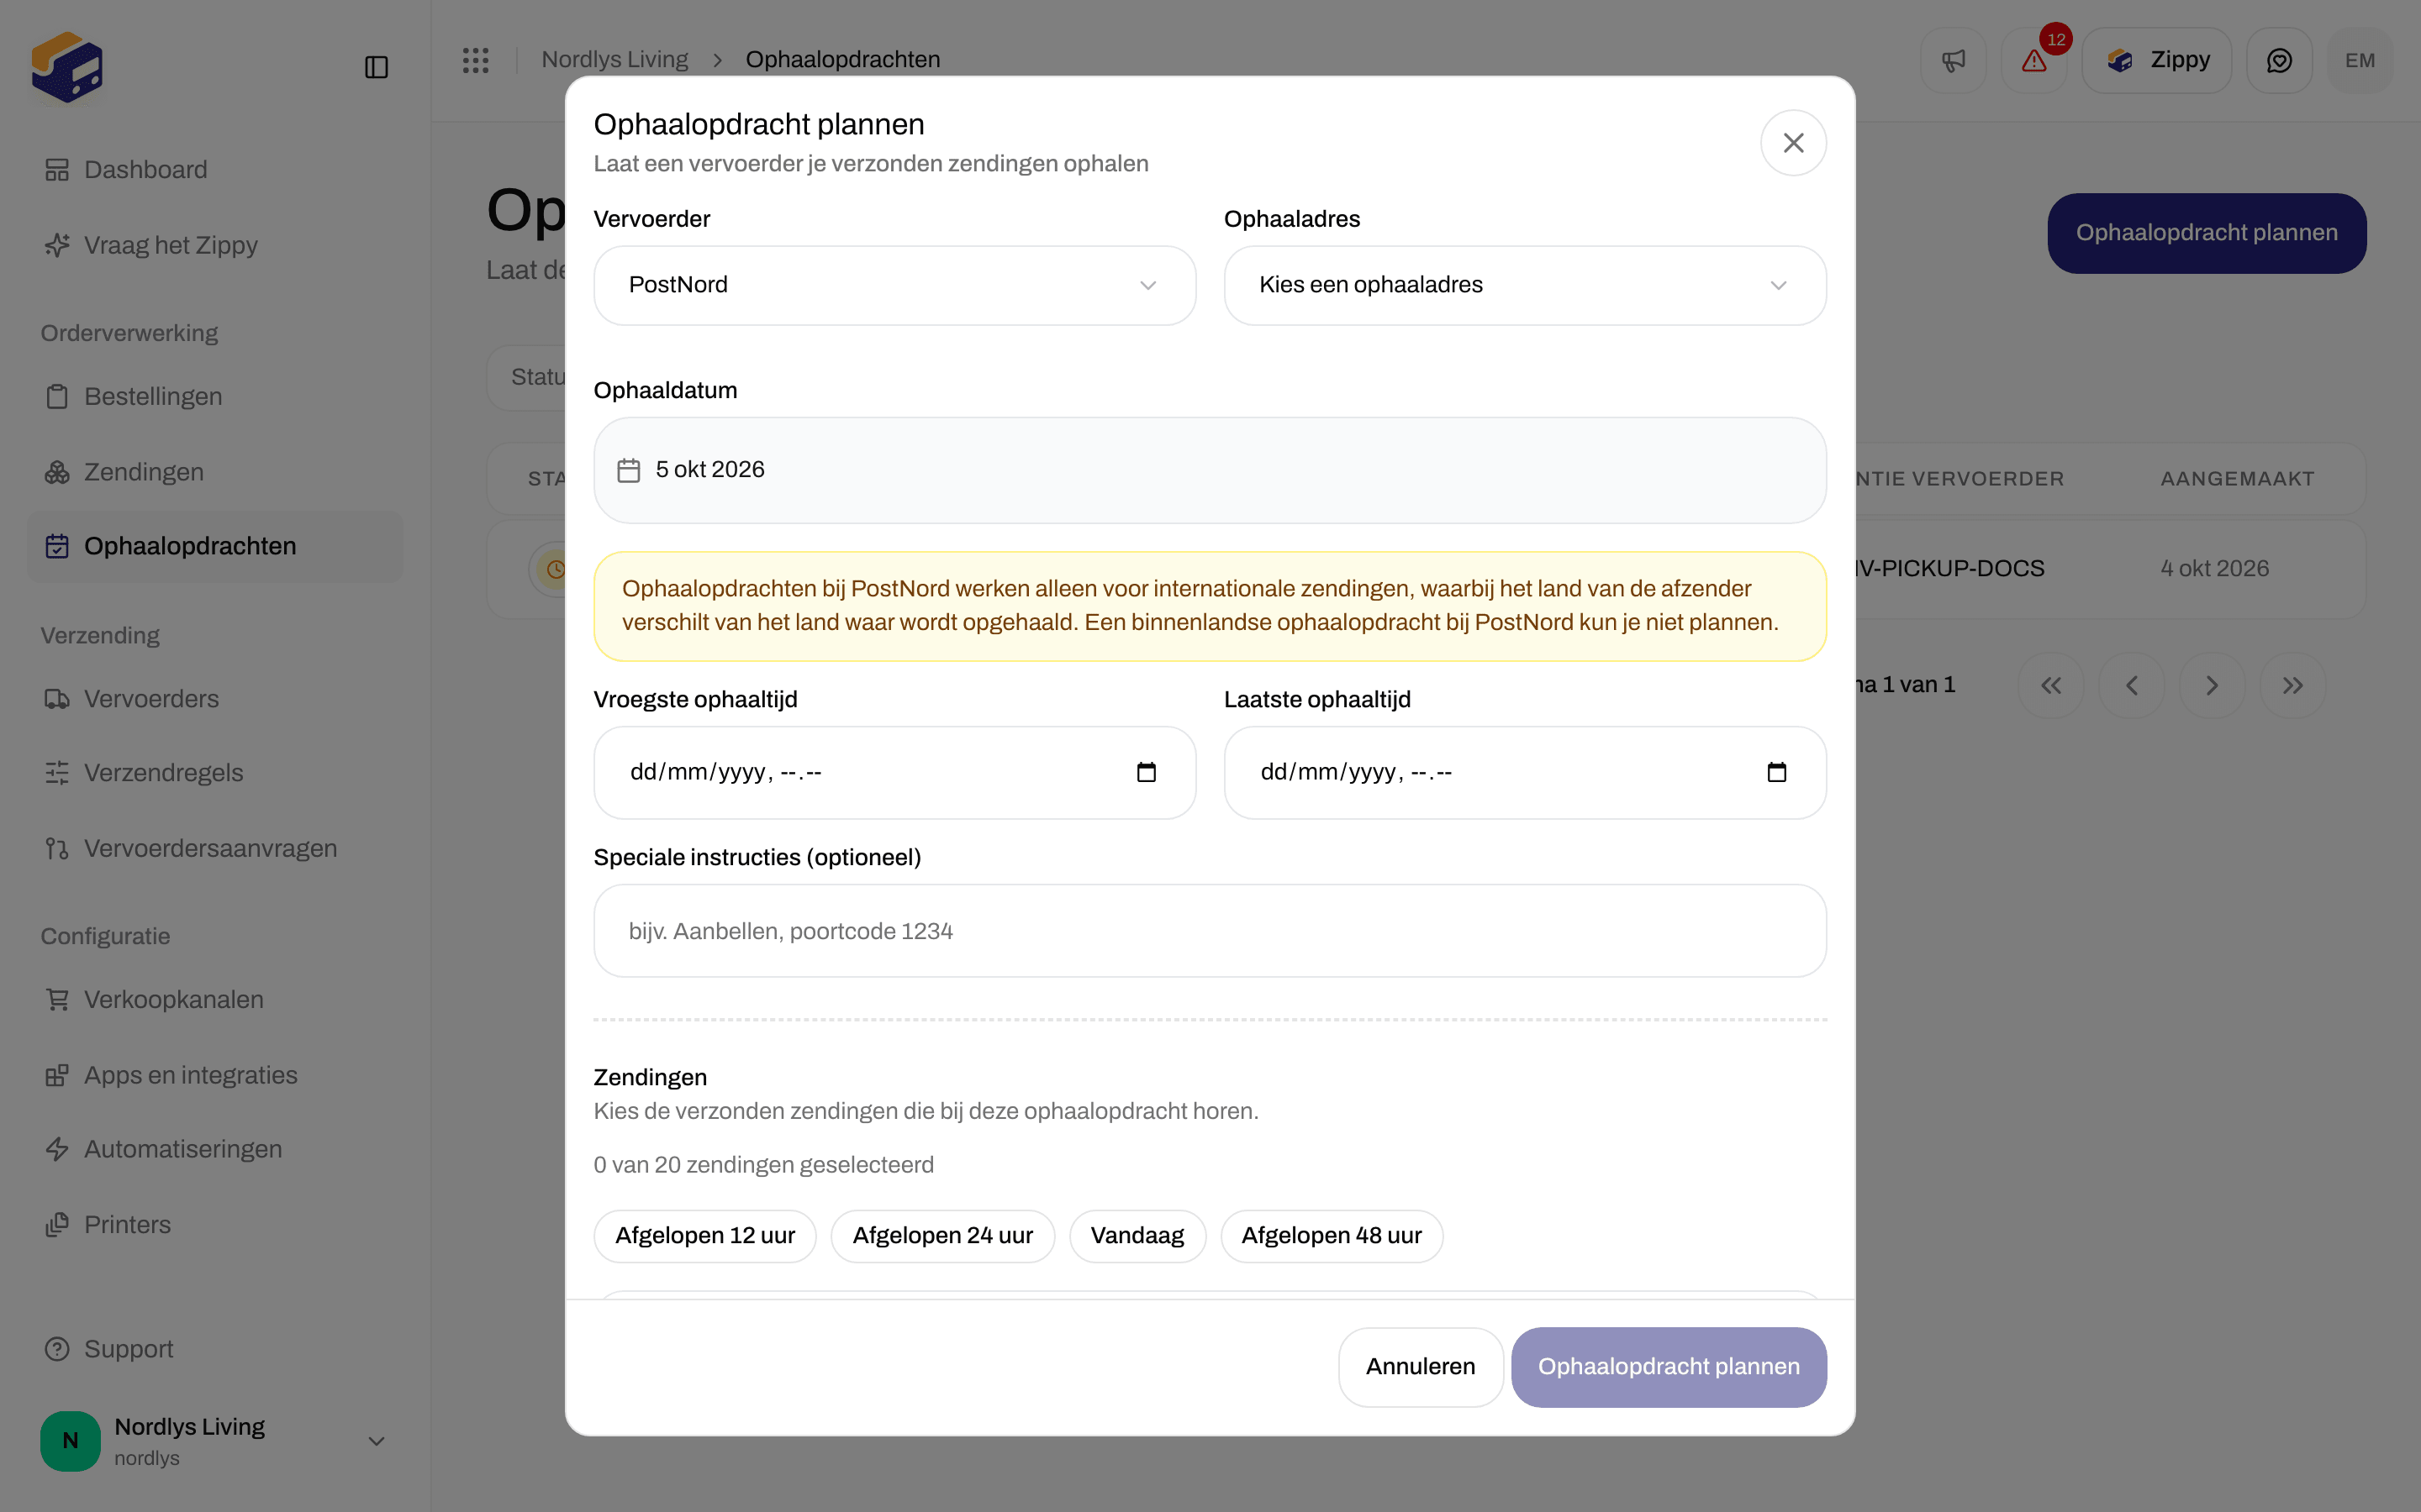The image size is (2421, 1512).
Task: Select the Afgelopen 12 uur filter
Action: pyautogui.click(x=704, y=1236)
